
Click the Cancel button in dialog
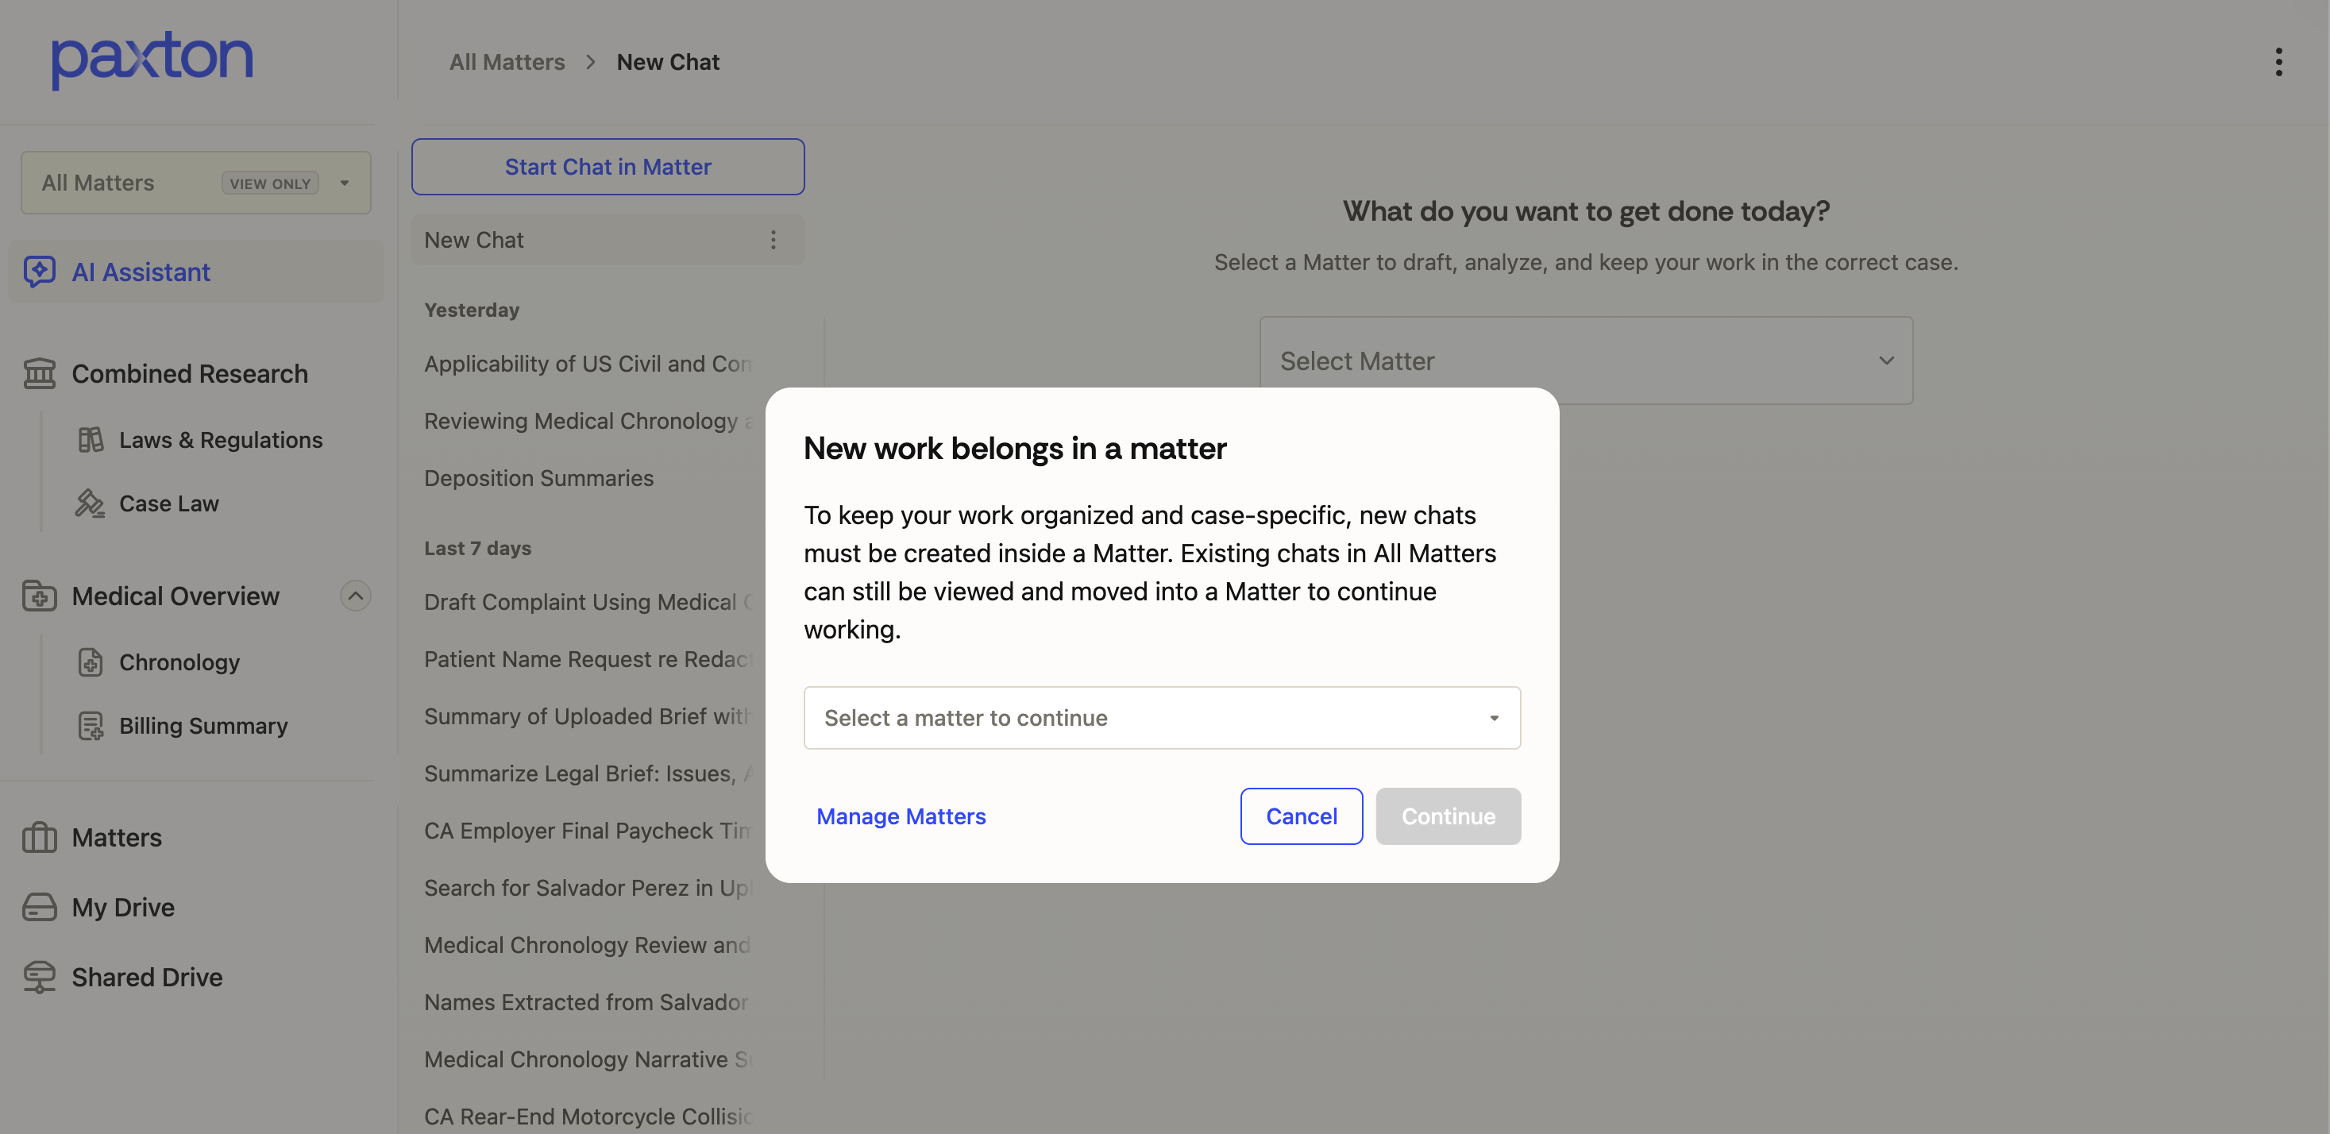pyautogui.click(x=1301, y=816)
